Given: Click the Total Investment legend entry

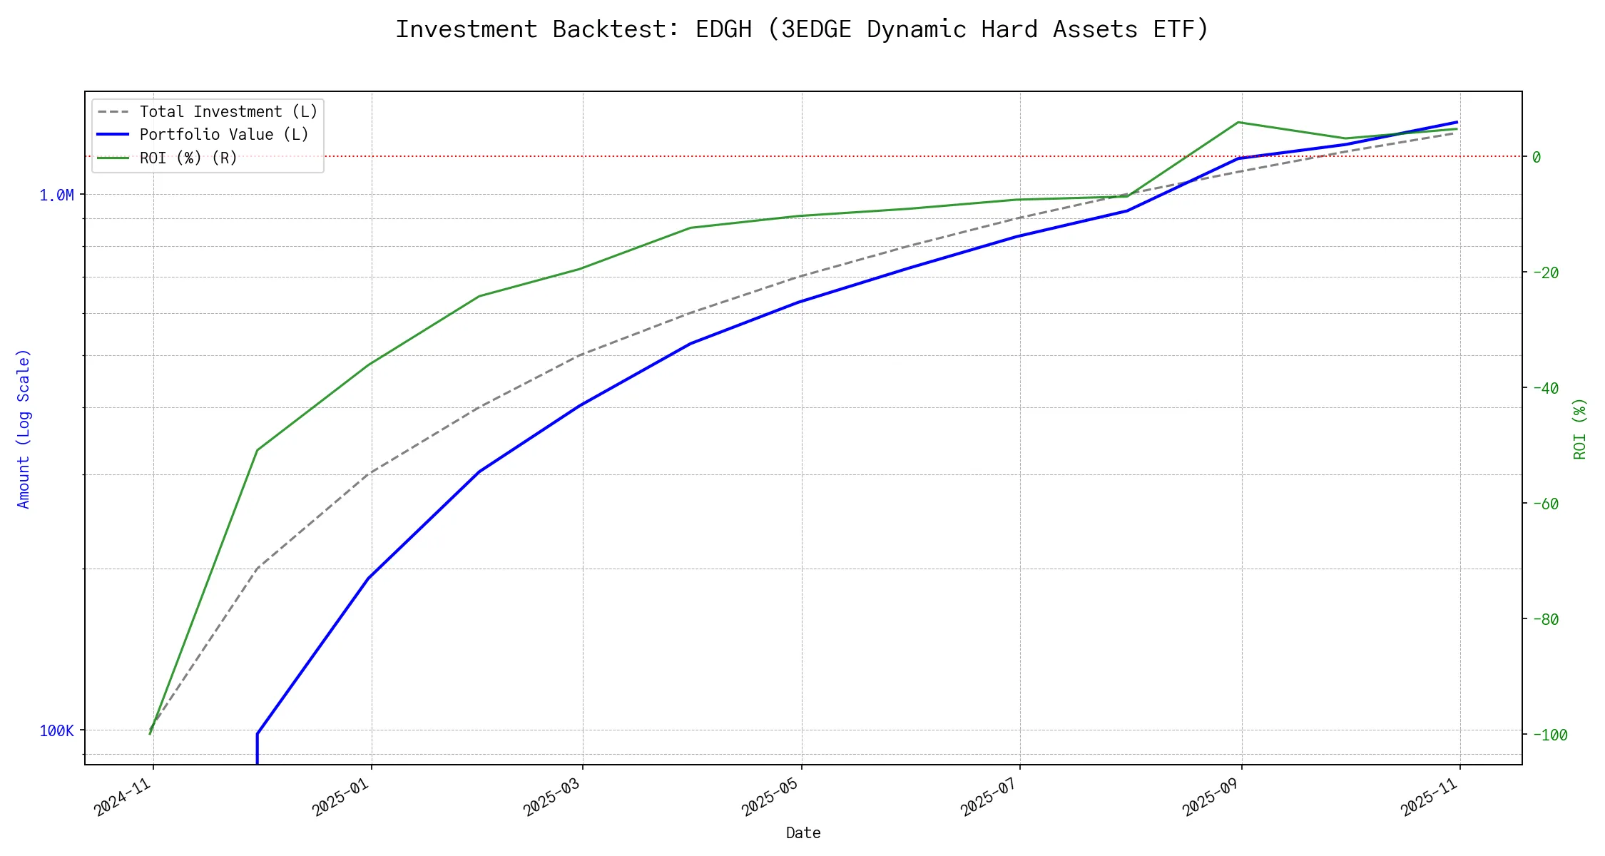Looking at the screenshot, I should coord(228,112).
